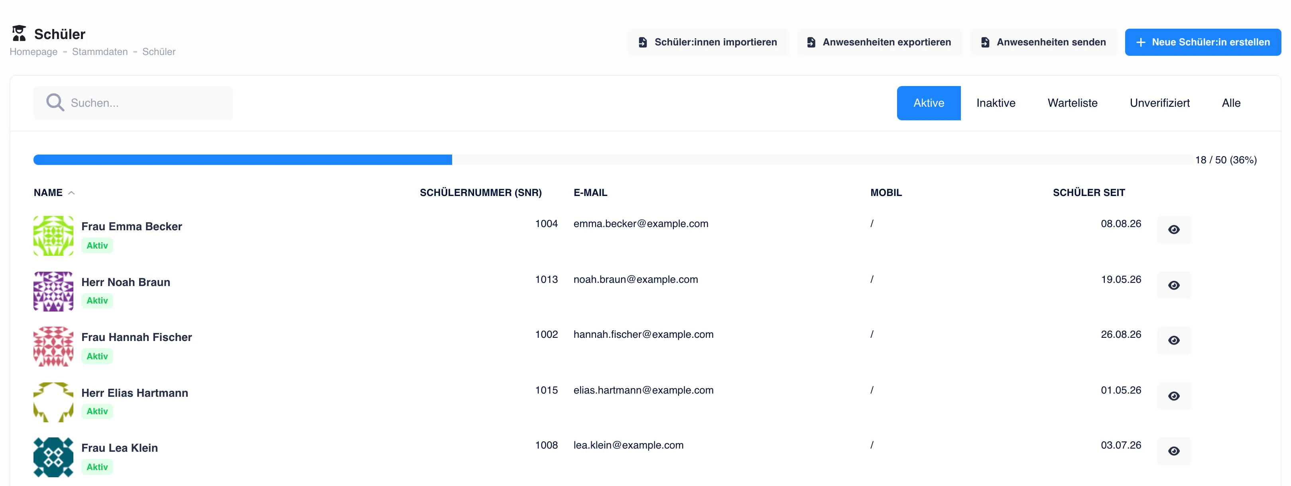
Task: Click the SCHÜLERNUMMER (SNR) column header
Action: [480, 193]
